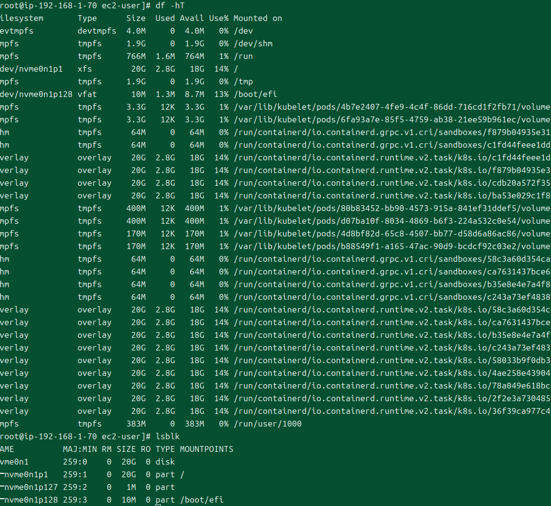Select the "766M" size value
Viewport: 551px width, 506px height.
pos(136,56)
